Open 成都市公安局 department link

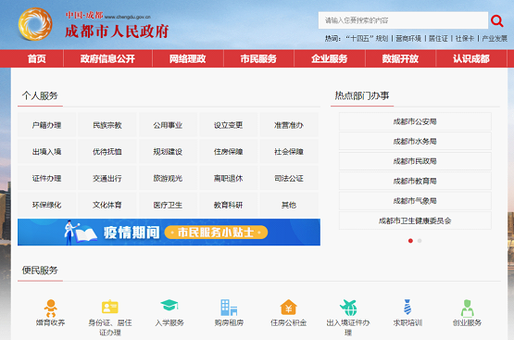pyautogui.click(x=415, y=121)
